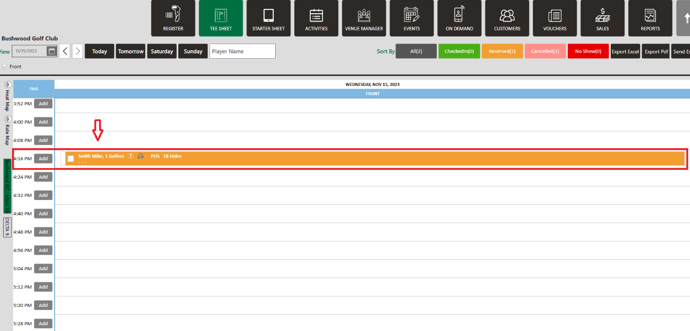The height and width of the screenshot is (331, 690).
Task: Open the Reports module
Action: 650,18
